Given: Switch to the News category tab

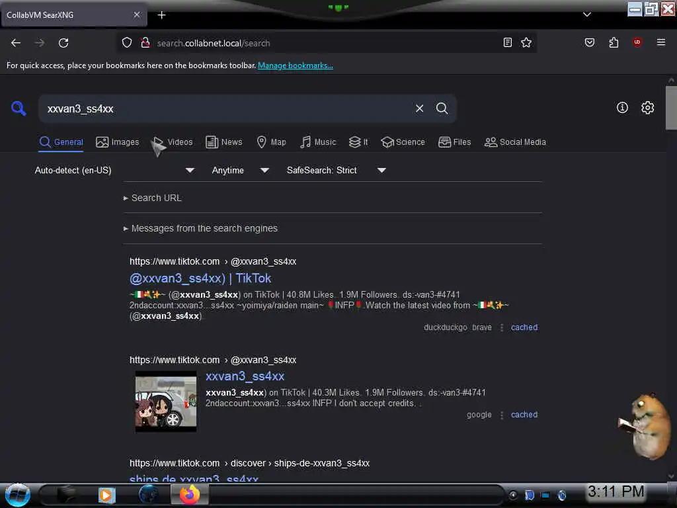Looking at the screenshot, I should 223,142.
